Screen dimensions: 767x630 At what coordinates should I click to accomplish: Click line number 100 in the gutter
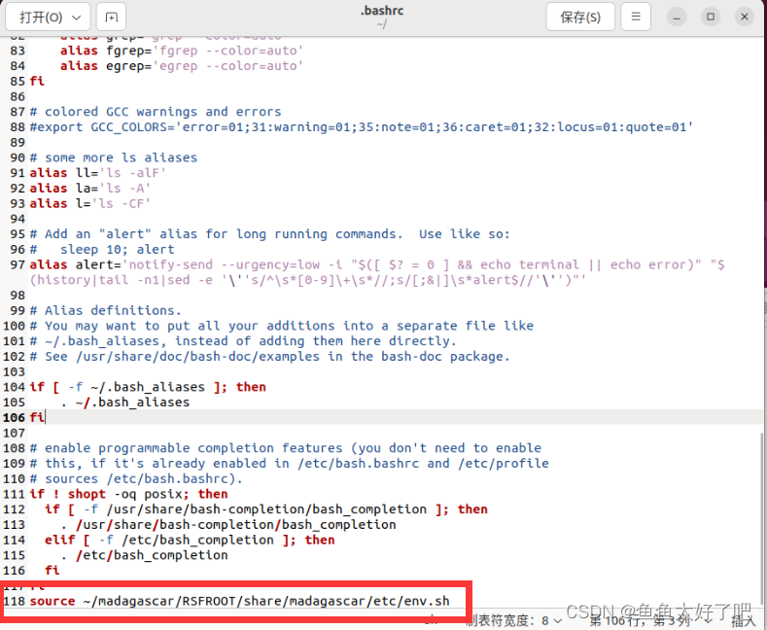click(14, 327)
